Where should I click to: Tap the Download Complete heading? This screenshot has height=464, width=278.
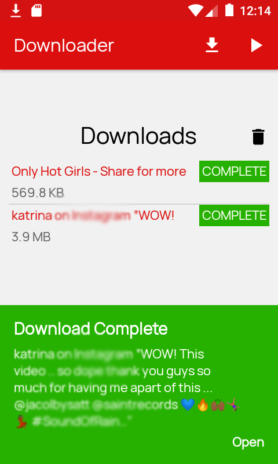pyautogui.click(x=91, y=328)
